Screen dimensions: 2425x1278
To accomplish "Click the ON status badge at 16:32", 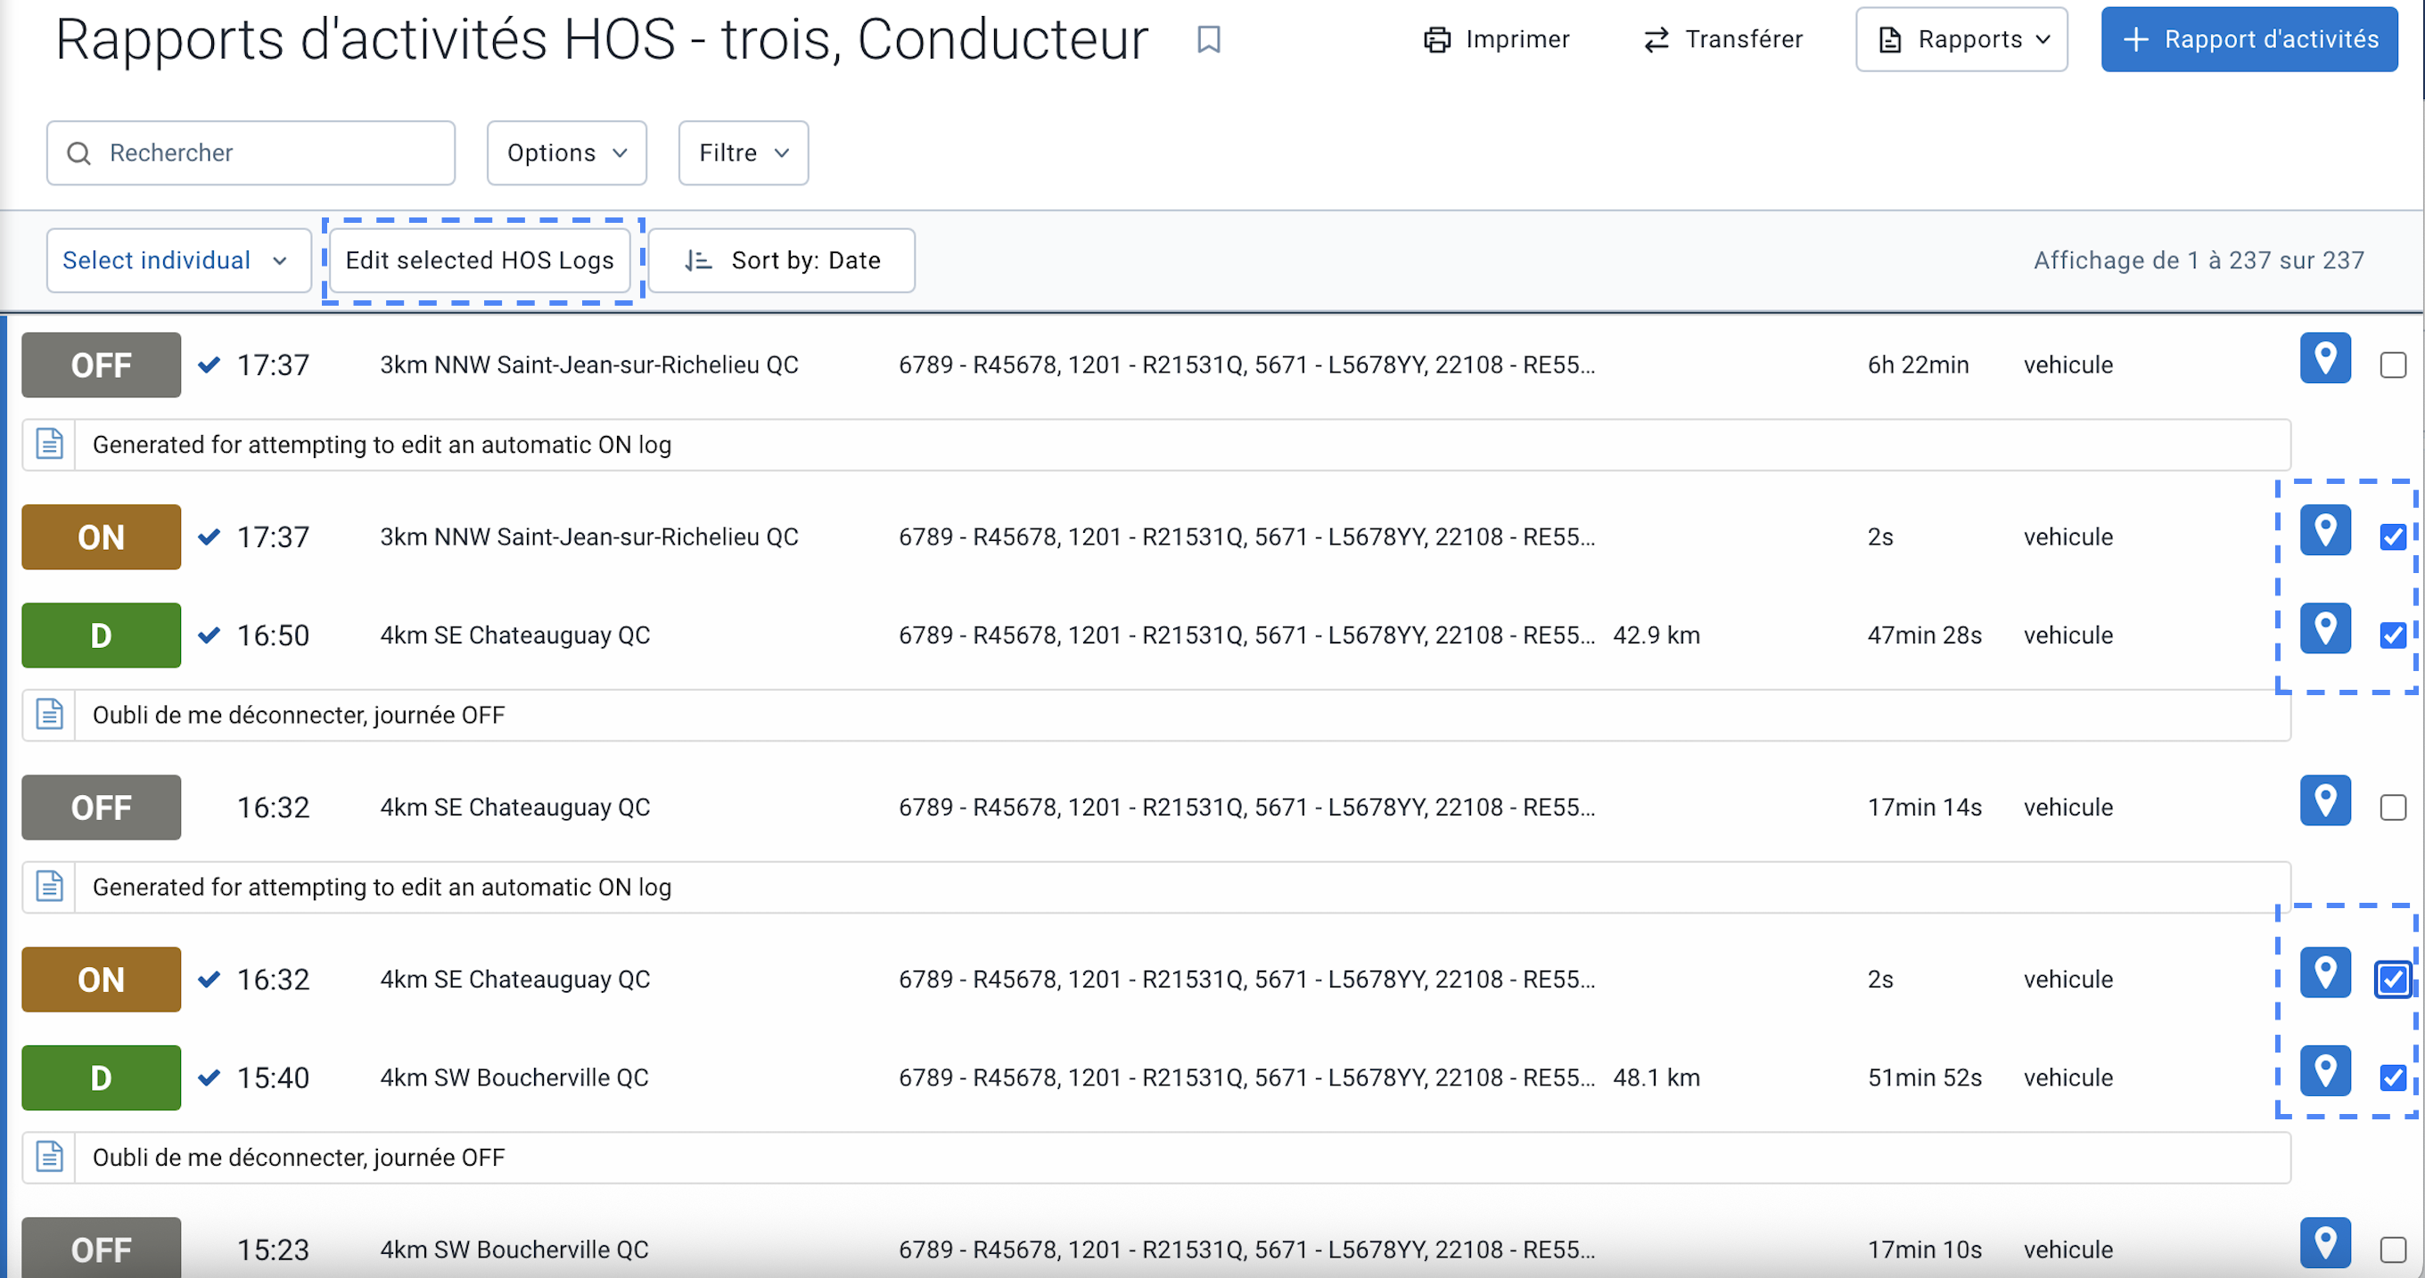I will coord(102,979).
